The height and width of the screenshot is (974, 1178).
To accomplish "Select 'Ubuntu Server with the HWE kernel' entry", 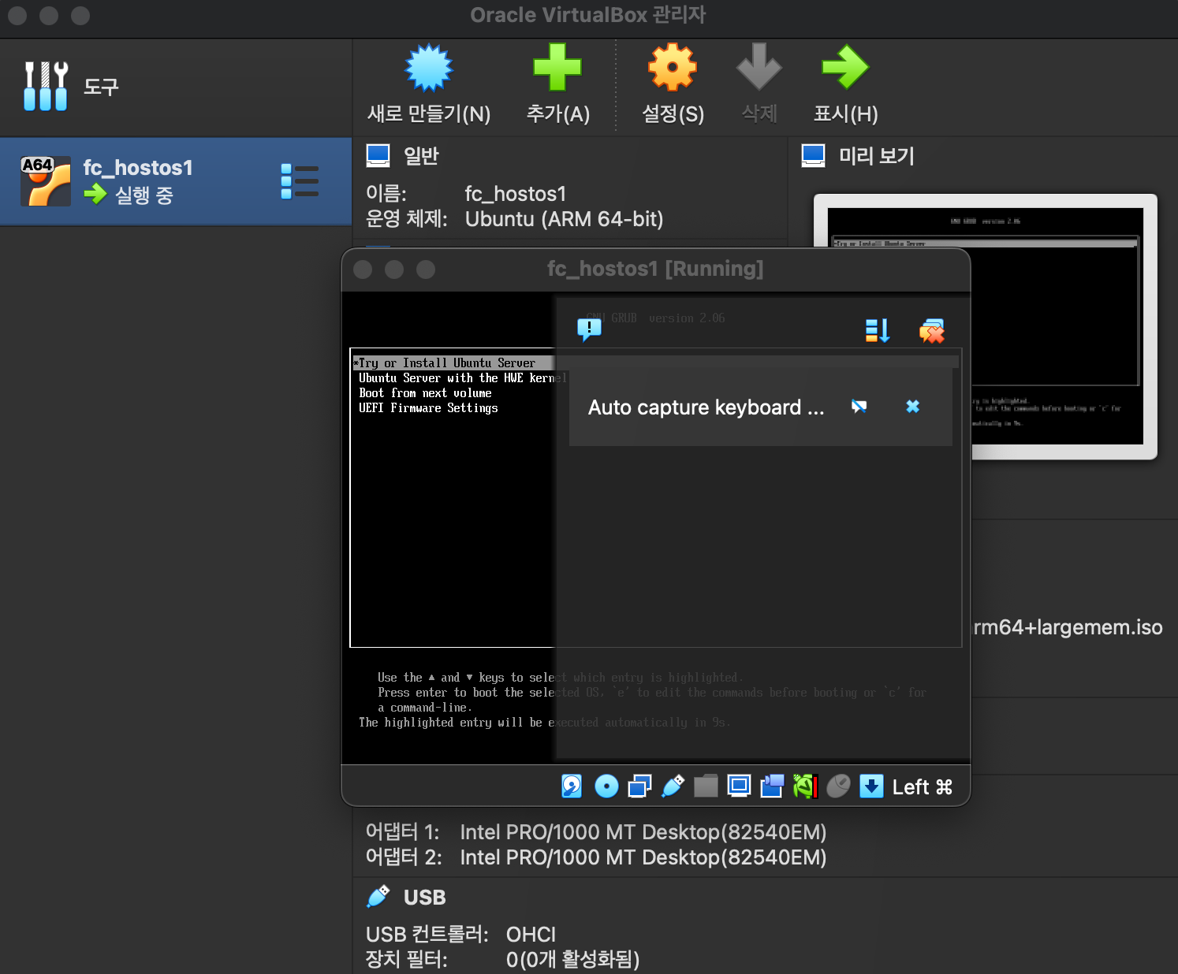I will 463,377.
